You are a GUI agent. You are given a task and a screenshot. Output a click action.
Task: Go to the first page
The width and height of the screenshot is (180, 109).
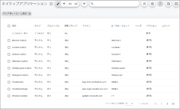(156, 104)
